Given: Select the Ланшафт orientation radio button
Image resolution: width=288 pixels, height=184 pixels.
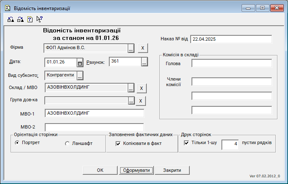Looking at the screenshot, I should 67,144.
